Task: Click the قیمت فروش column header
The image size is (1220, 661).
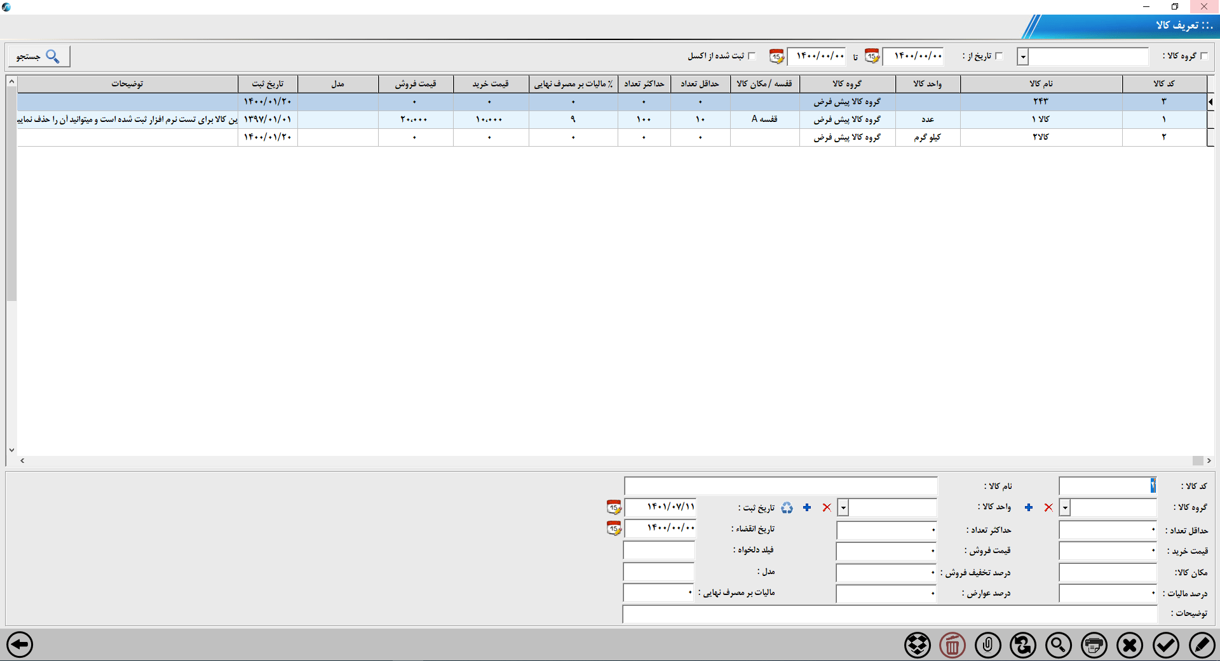Action: click(416, 84)
